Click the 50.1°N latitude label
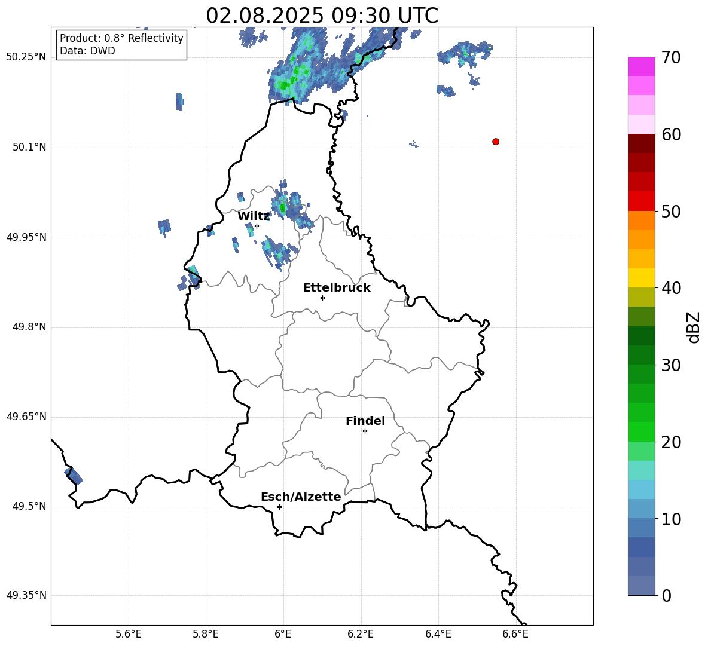 pos(29,147)
